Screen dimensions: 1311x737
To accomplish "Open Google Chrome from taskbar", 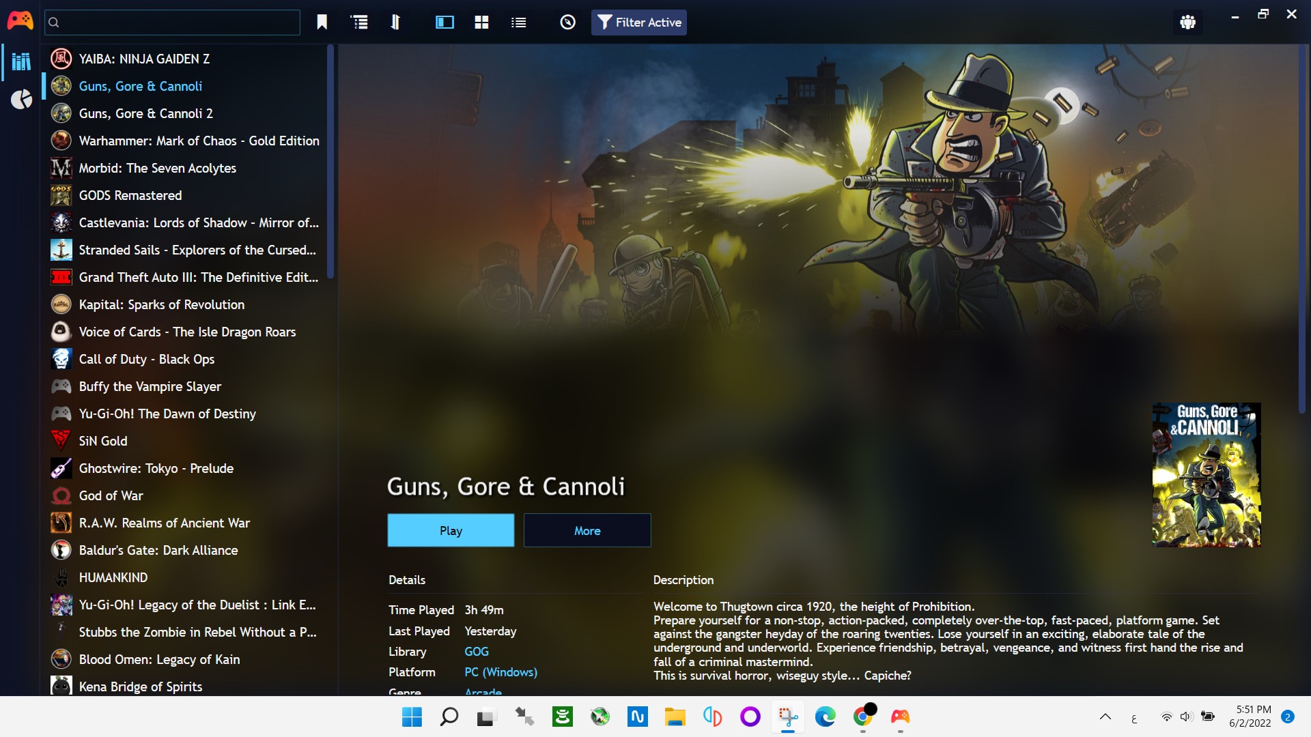I will point(863,717).
